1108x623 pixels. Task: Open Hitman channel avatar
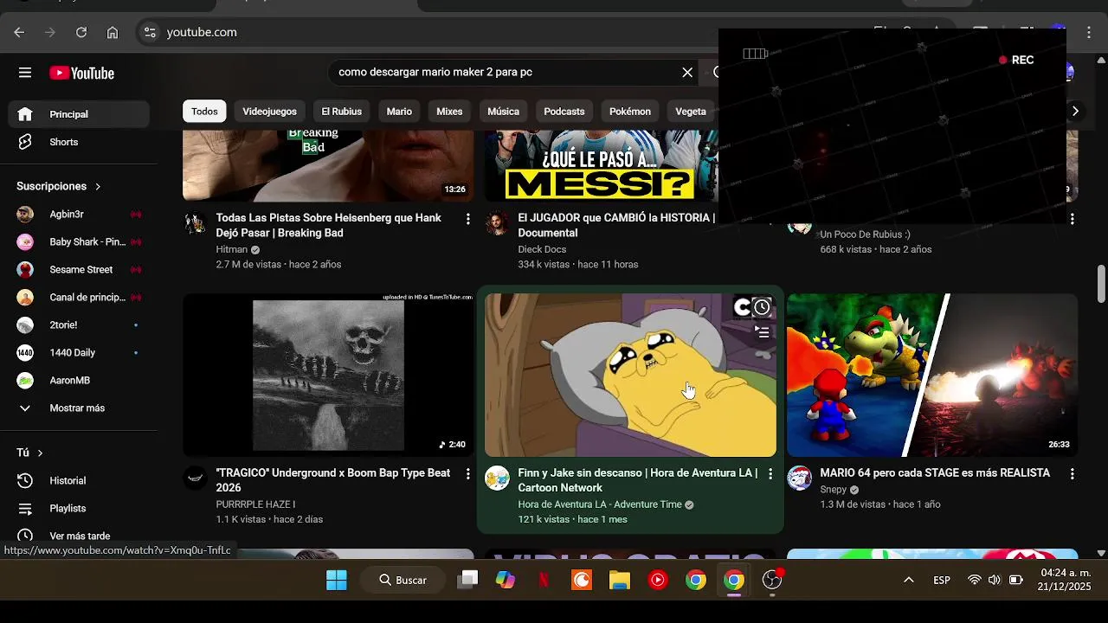[196, 222]
